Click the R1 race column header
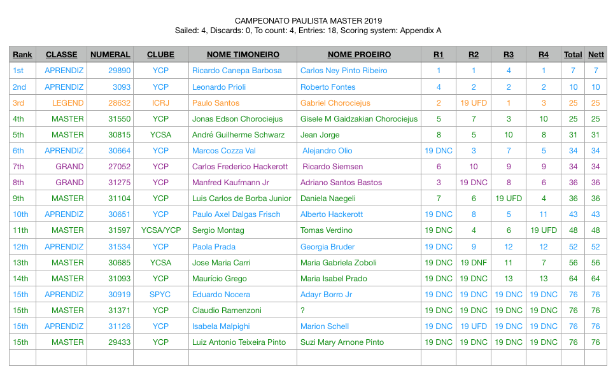 pos(439,55)
